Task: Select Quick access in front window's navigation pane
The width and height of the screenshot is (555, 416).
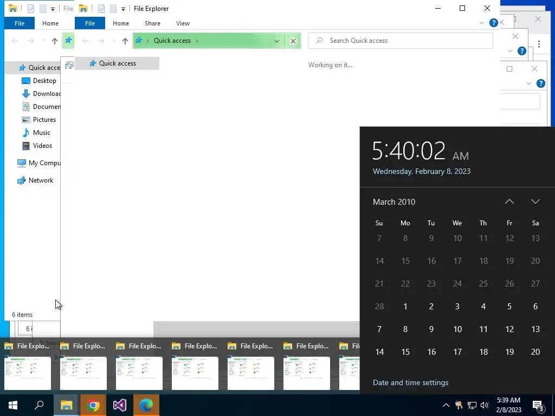Action: click(x=117, y=63)
